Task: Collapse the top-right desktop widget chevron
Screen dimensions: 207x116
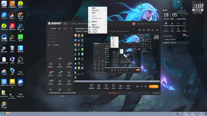Action: click(202, 2)
